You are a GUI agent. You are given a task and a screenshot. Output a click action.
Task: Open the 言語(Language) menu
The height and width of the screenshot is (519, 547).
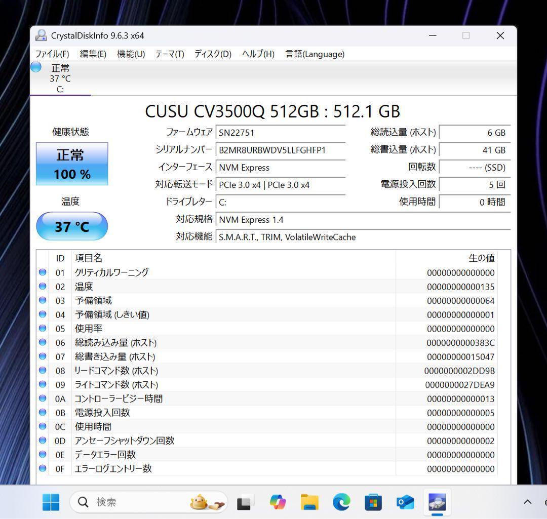315,54
